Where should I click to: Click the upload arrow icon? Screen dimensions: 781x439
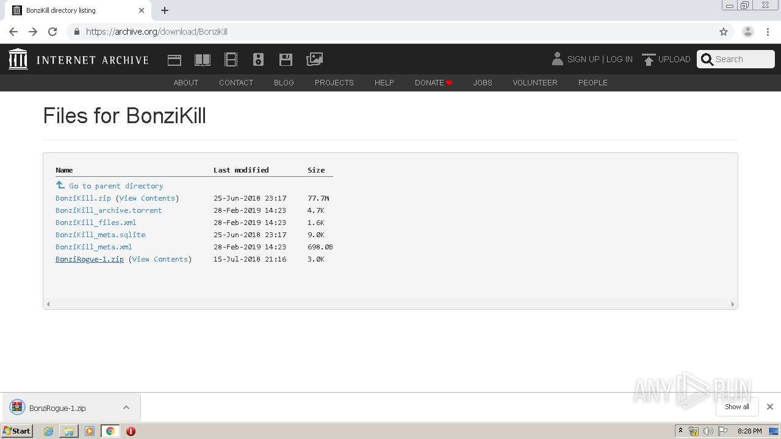tap(649, 60)
